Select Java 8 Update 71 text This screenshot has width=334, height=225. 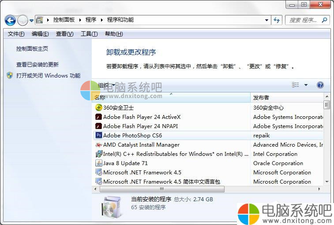click(125, 163)
